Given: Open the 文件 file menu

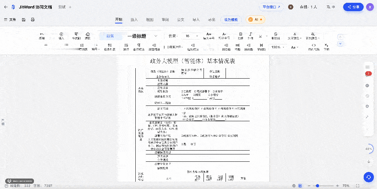Looking at the screenshot, I should tap(10, 20).
